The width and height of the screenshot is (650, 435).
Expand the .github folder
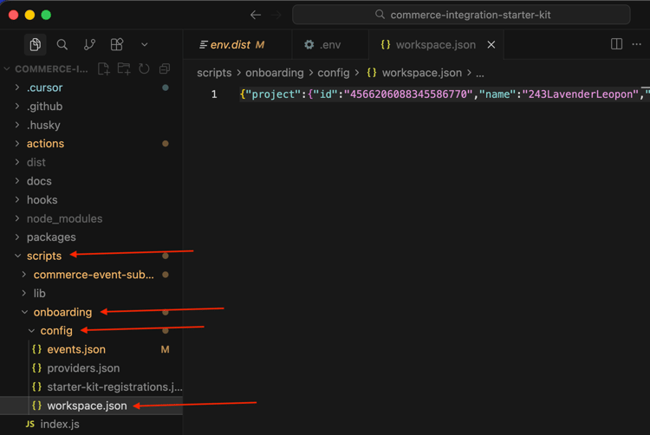pyautogui.click(x=91, y=106)
